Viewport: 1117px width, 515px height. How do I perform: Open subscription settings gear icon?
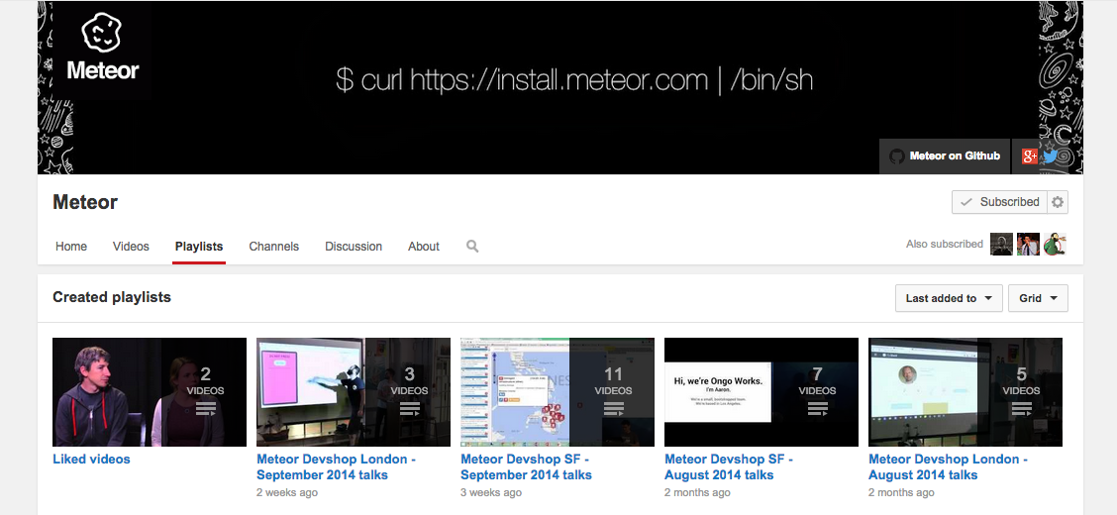point(1058,202)
